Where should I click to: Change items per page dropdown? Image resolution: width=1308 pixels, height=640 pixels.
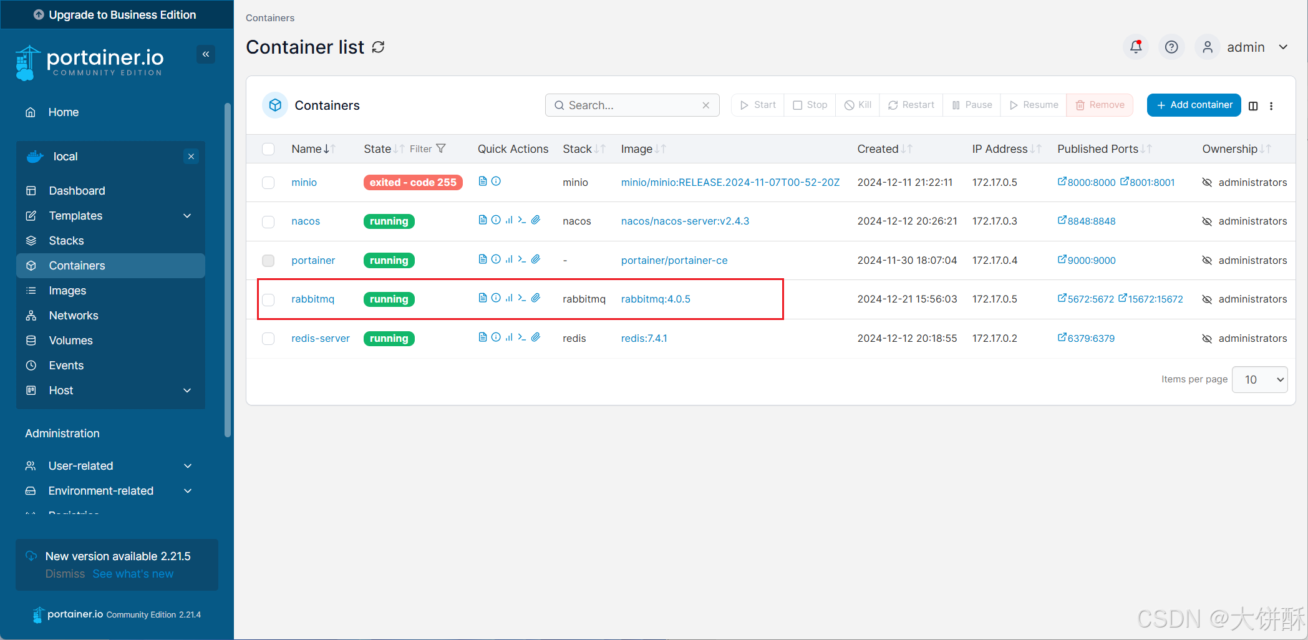click(x=1260, y=379)
